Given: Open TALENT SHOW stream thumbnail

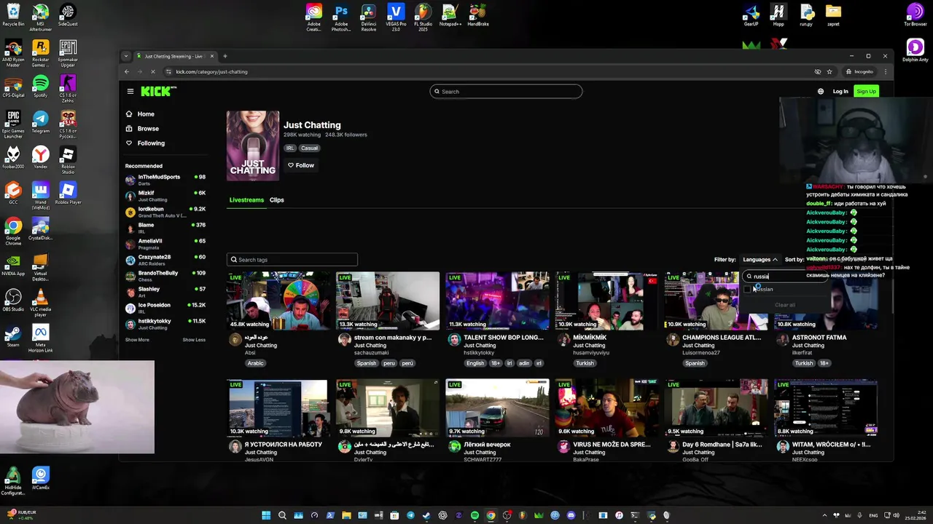Looking at the screenshot, I should click(x=497, y=301).
